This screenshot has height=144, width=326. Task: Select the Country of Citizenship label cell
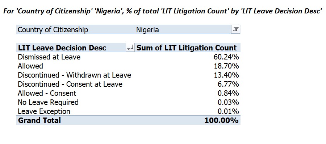(x=53, y=29)
